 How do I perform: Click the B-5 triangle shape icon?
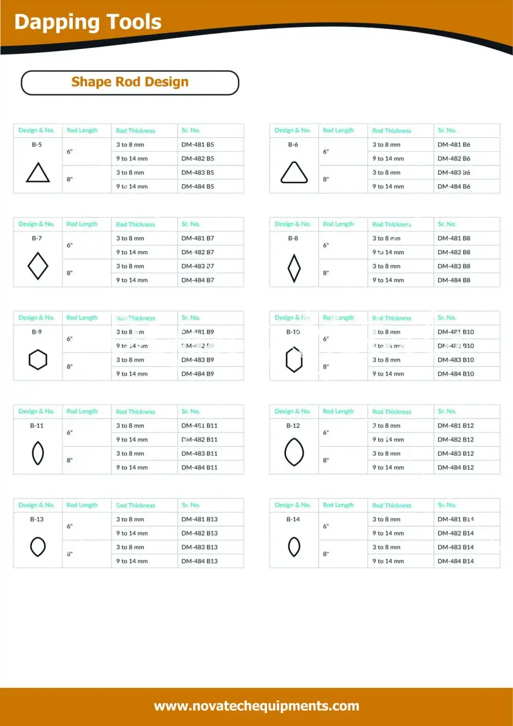pyautogui.click(x=38, y=173)
